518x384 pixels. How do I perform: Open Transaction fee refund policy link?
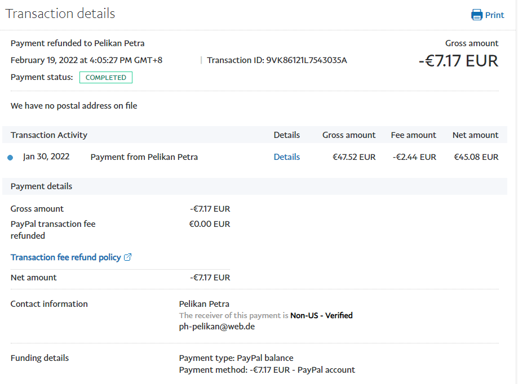[65, 257]
